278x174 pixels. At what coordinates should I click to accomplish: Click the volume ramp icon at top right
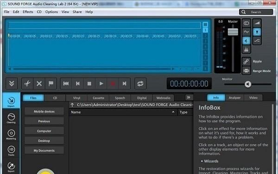[257, 23]
